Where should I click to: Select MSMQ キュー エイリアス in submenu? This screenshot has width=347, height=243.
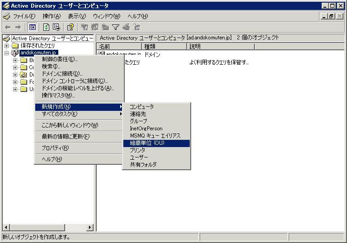click(x=156, y=136)
